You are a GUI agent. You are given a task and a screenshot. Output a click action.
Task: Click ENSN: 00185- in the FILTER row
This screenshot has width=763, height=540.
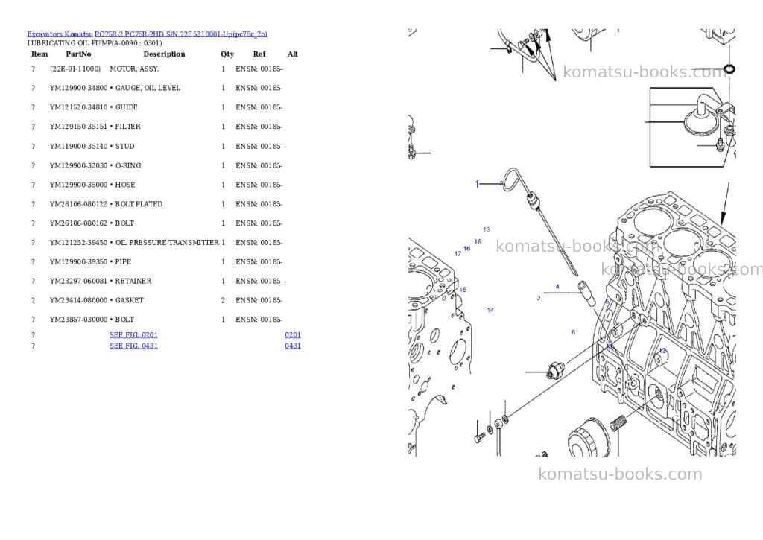(259, 127)
